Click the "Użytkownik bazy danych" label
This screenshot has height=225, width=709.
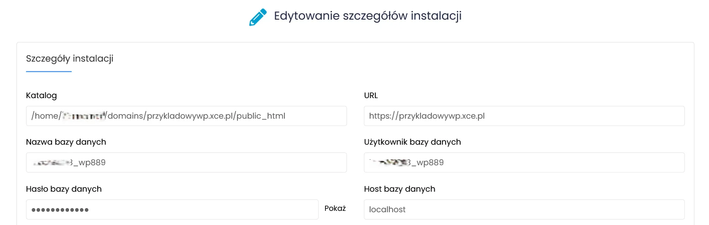pos(412,142)
